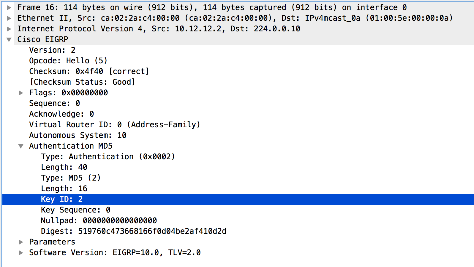Viewport: 474px width, 267px height.
Task: Select the Acknowledge: 0 row
Action: pyautogui.click(x=61, y=114)
